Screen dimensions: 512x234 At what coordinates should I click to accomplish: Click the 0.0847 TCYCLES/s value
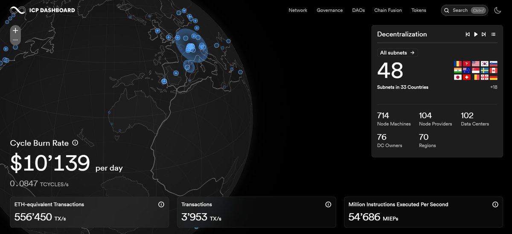39,184
